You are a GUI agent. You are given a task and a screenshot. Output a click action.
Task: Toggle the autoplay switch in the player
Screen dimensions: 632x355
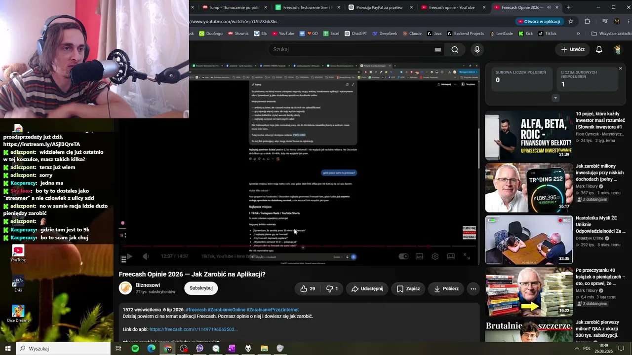pyautogui.click(x=403, y=256)
